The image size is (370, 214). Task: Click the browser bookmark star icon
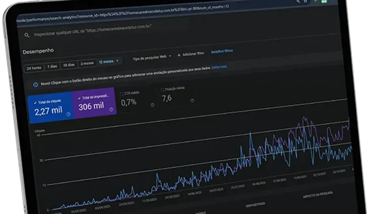305,1
